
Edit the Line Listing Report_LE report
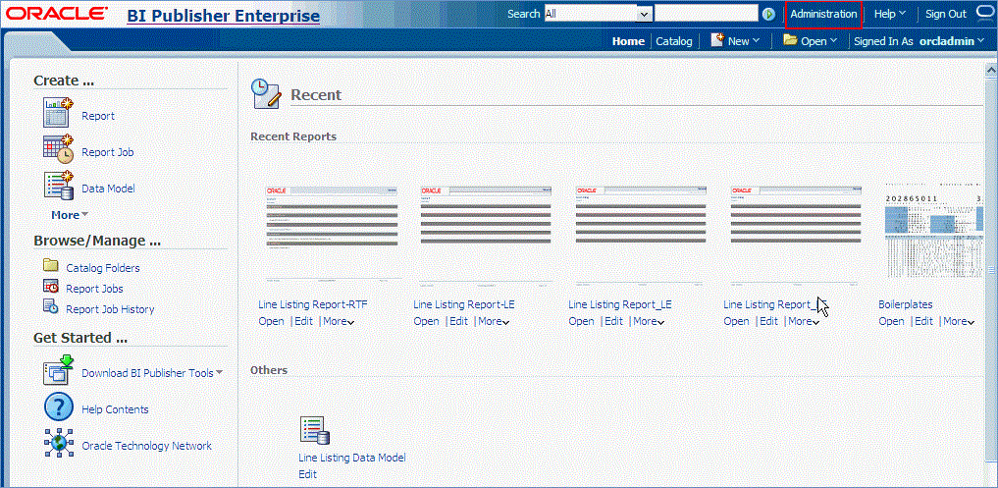(x=613, y=322)
